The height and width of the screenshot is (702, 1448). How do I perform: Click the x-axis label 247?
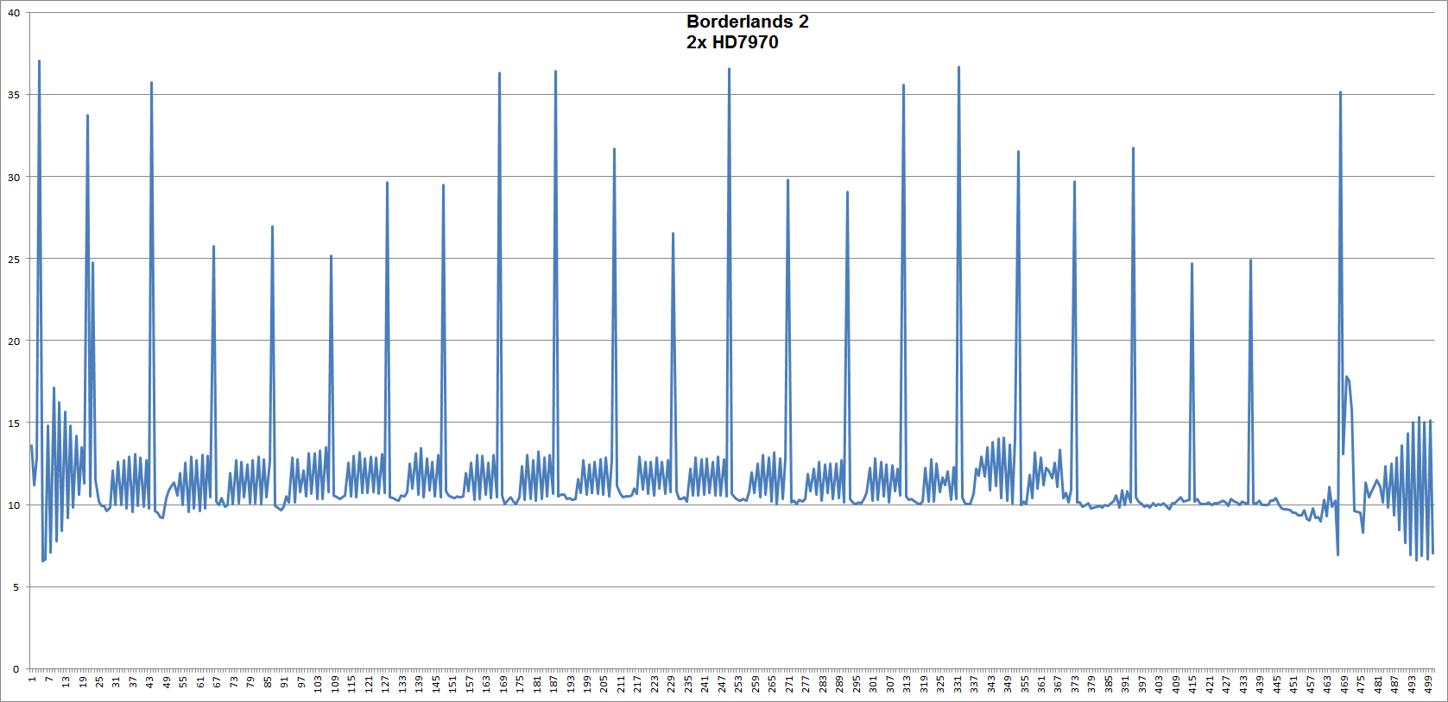pos(722,684)
